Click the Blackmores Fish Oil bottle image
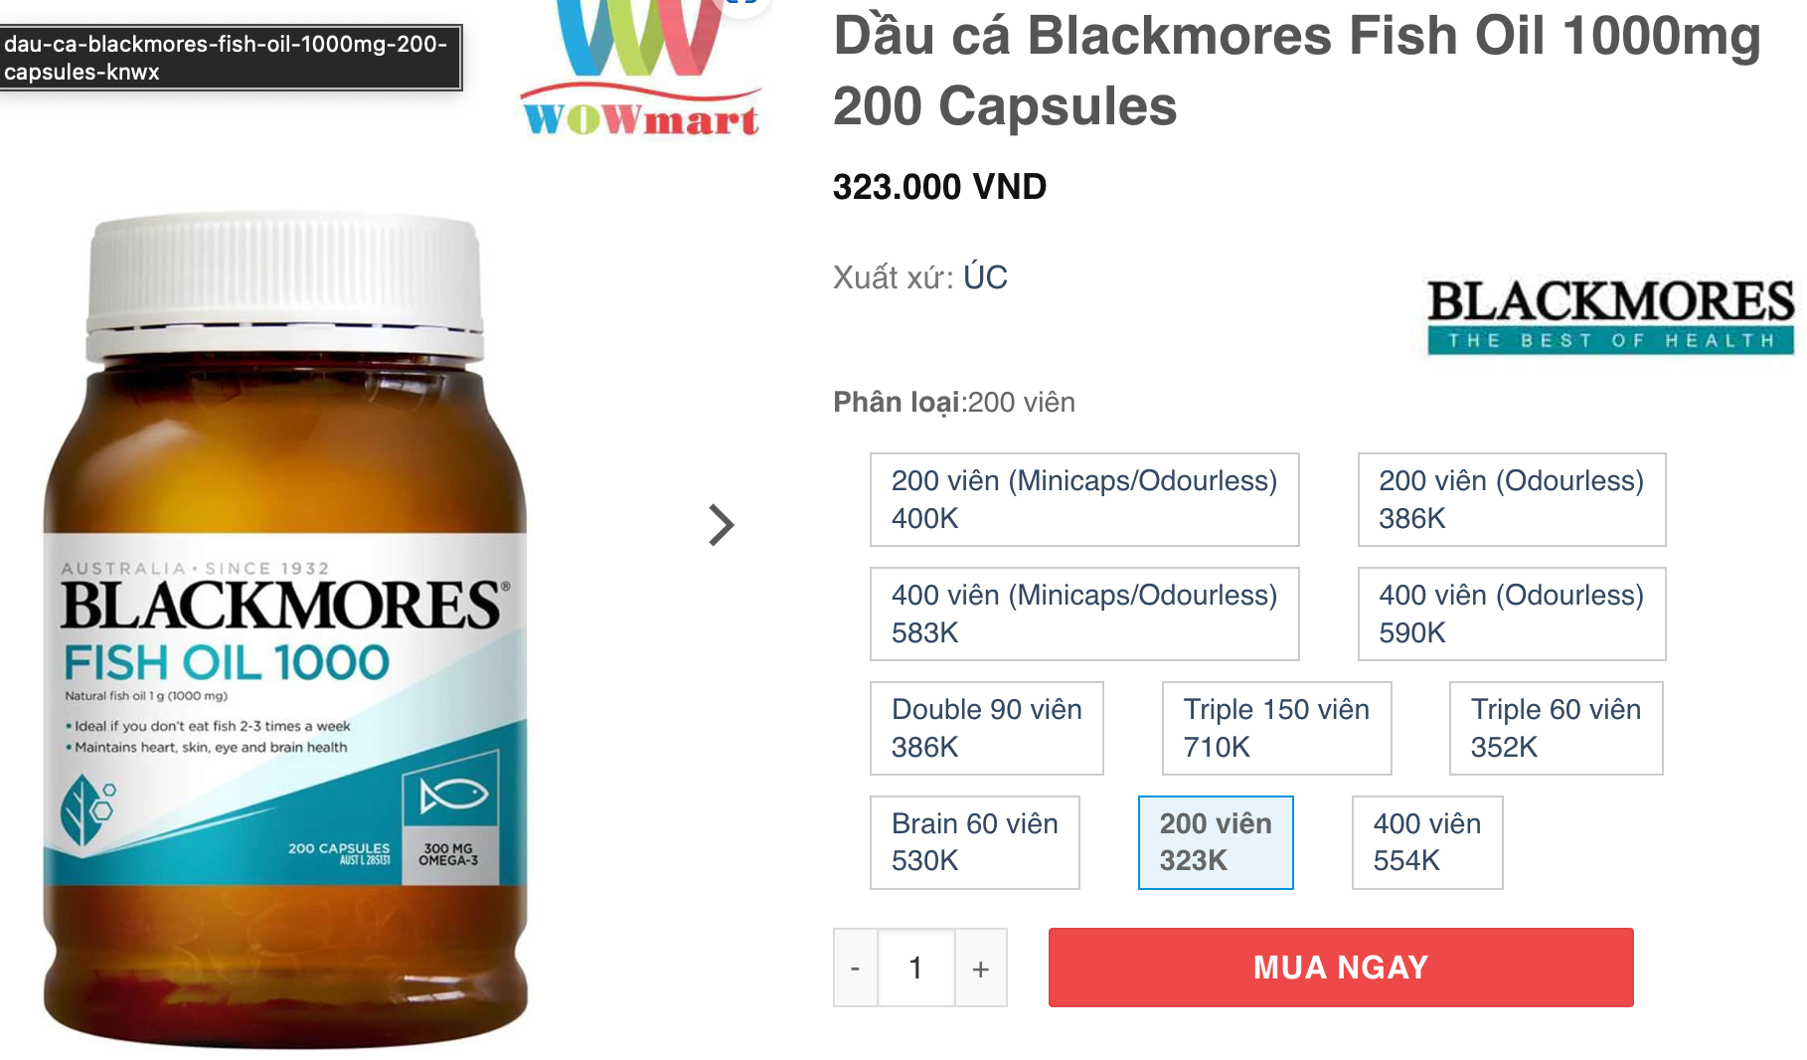This screenshot has width=1807, height=1060. point(285,628)
